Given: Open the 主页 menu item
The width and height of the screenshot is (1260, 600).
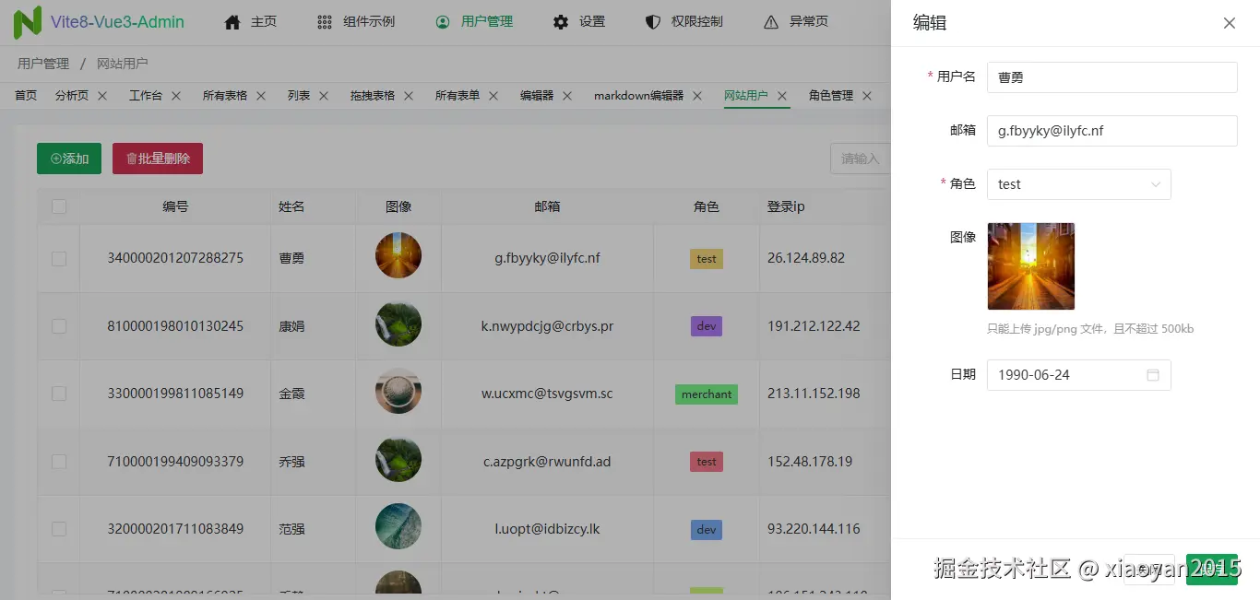Looking at the screenshot, I should click(250, 22).
